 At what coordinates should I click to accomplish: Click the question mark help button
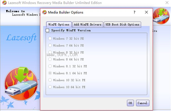pyautogui.click(x=134, y=12)
